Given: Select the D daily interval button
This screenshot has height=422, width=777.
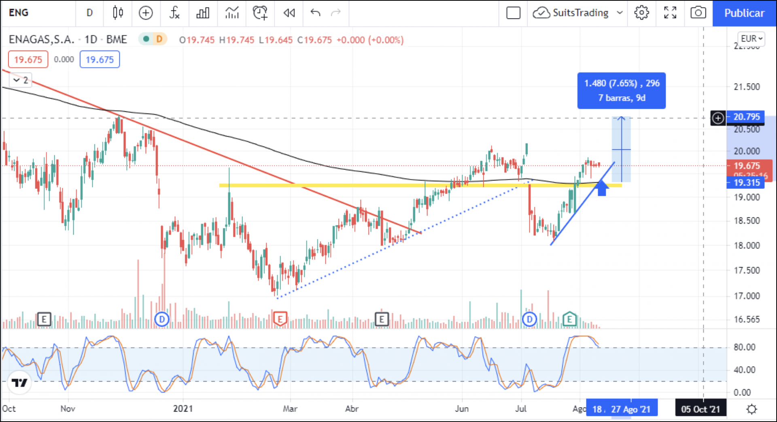Looking at the screenshot, I should pyautogui.click(x=89, y=13).
